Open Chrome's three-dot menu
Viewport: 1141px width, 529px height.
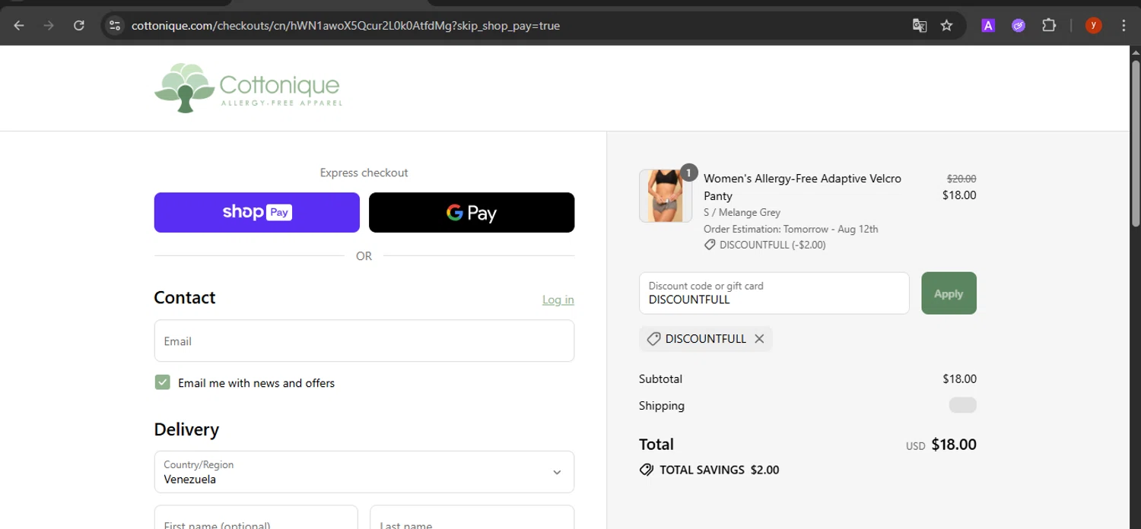1124,26
